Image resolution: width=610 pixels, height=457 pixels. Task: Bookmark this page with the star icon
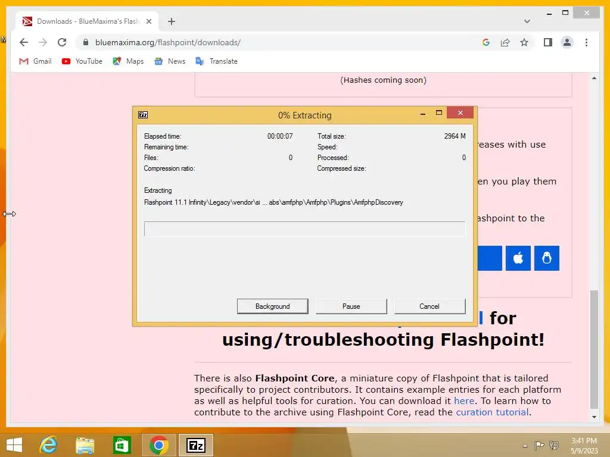click(x=524, y=42)
